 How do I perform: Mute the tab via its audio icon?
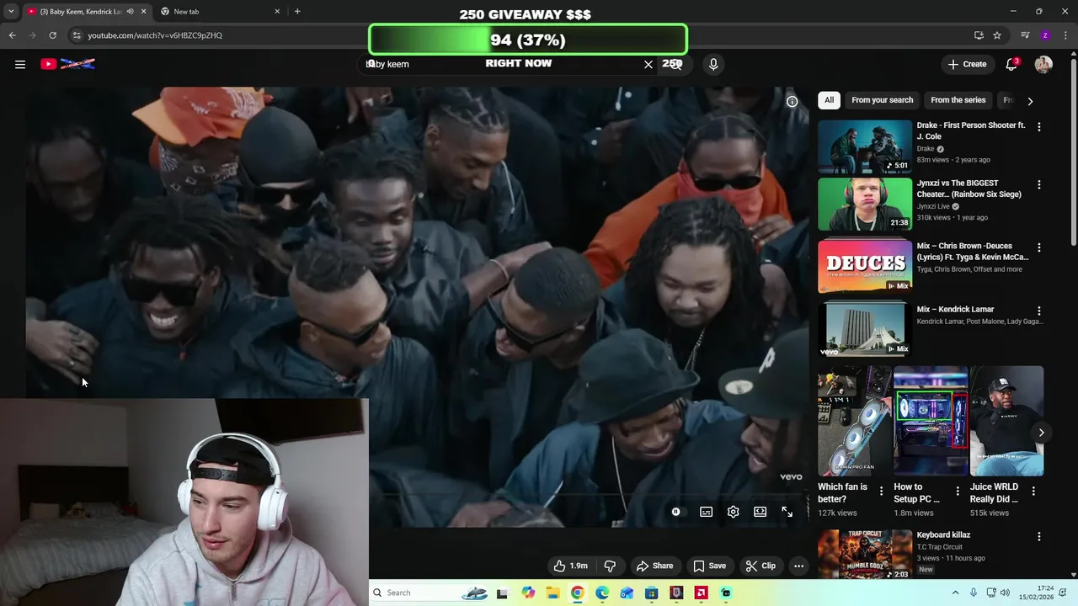[130, 12]
